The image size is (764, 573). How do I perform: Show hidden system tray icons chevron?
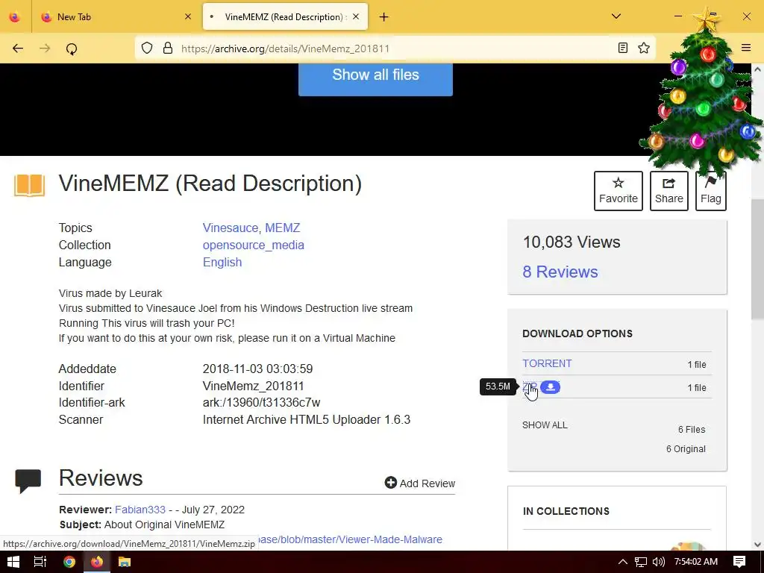tap(623, 562)
